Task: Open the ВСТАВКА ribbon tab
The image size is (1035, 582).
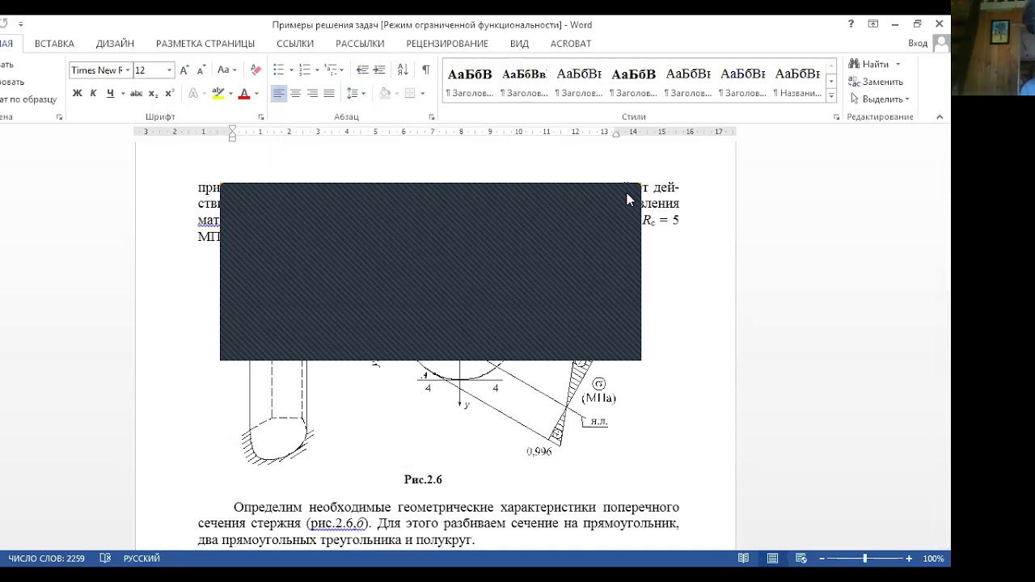Action: (54, 44)
